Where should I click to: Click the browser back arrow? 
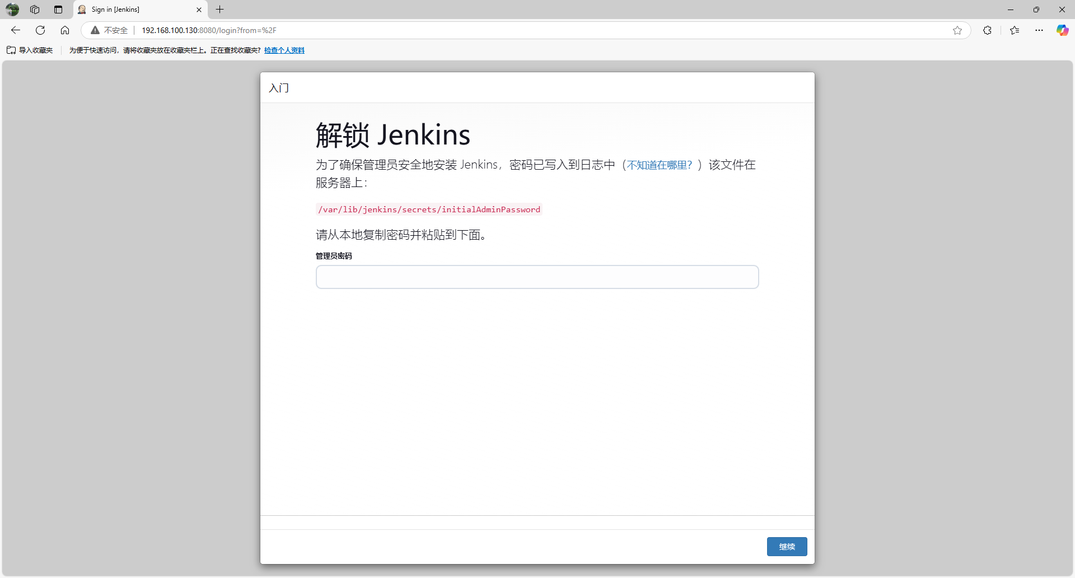click(16, 30)
